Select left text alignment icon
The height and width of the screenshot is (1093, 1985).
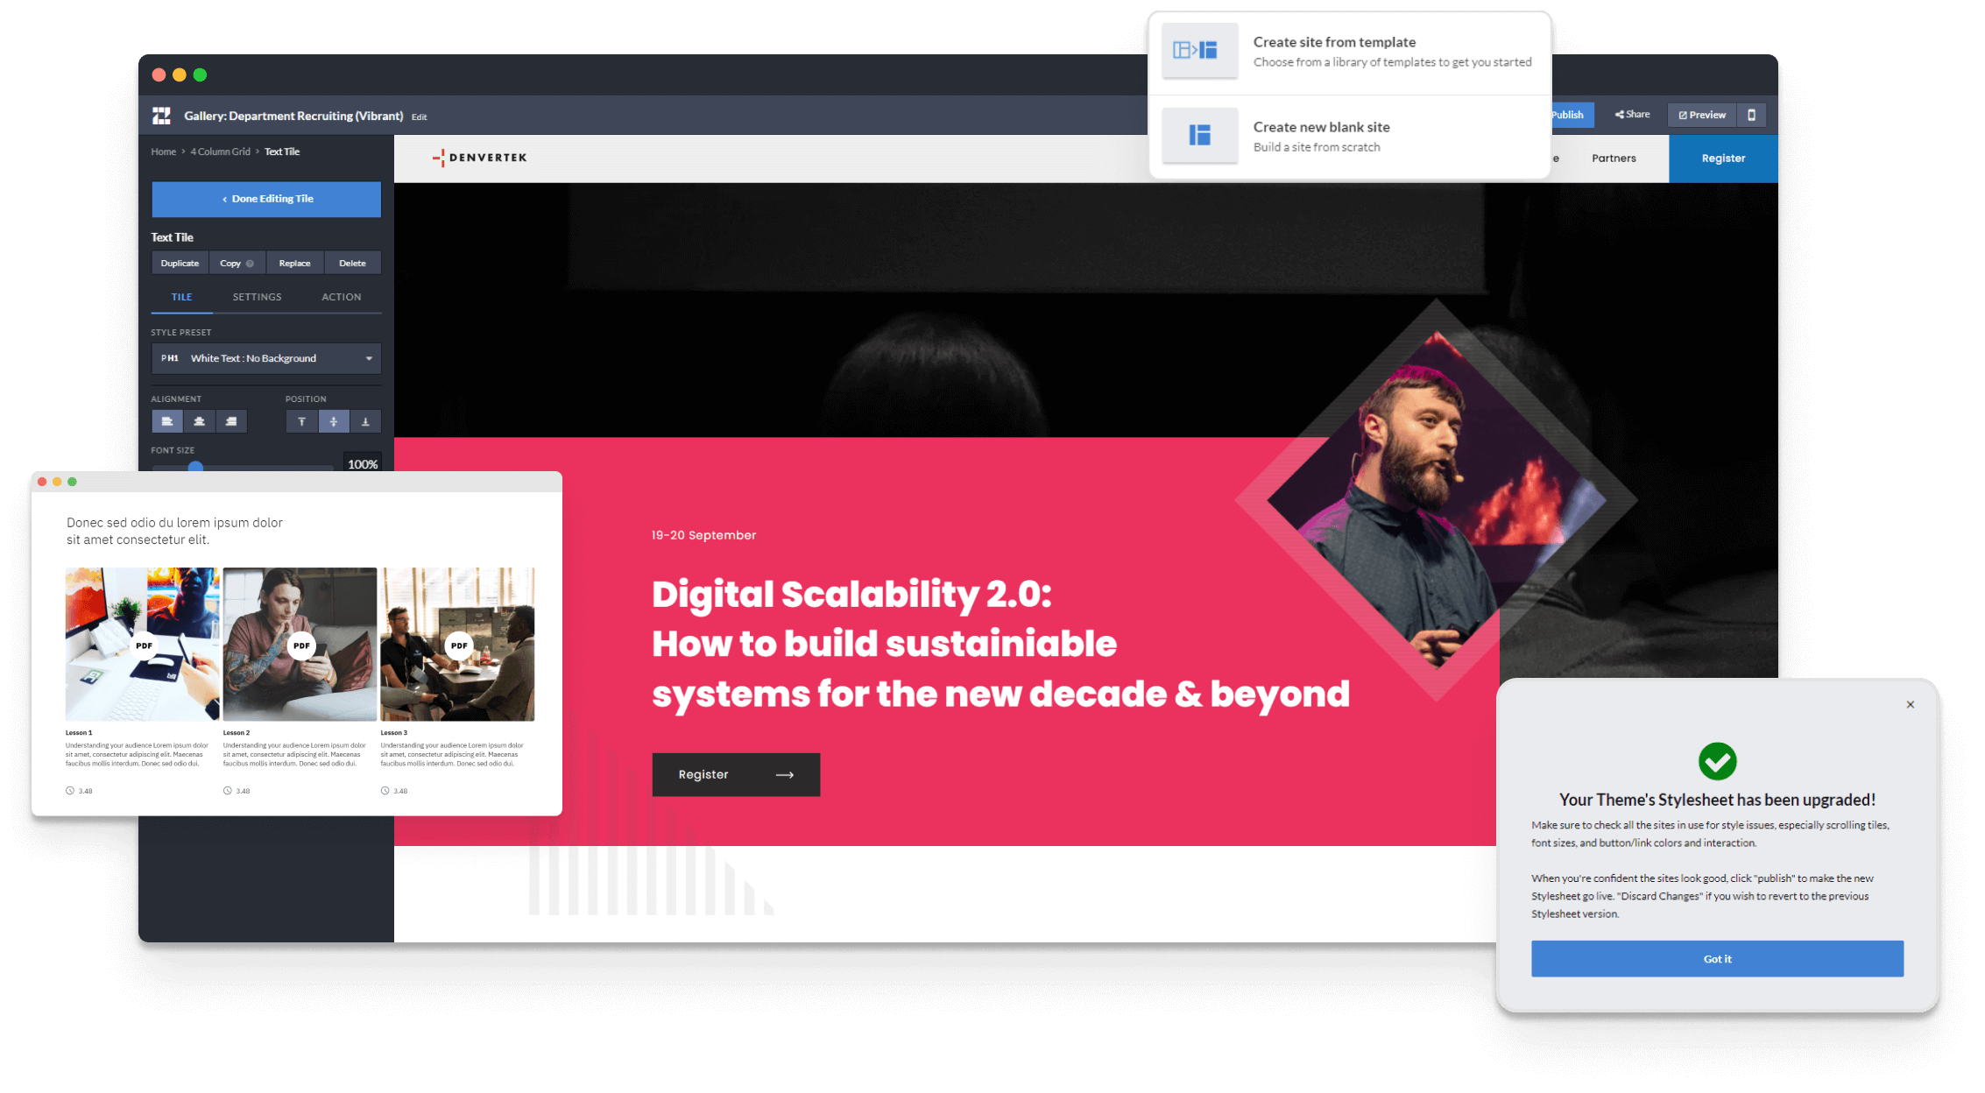pos(167,421)
